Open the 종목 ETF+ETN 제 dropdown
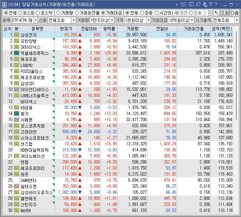The width and height of the screenshot is (241, 217). (35, 20)
